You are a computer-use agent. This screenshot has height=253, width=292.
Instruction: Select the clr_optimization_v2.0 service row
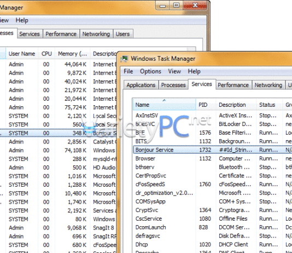tap(212, 193)
